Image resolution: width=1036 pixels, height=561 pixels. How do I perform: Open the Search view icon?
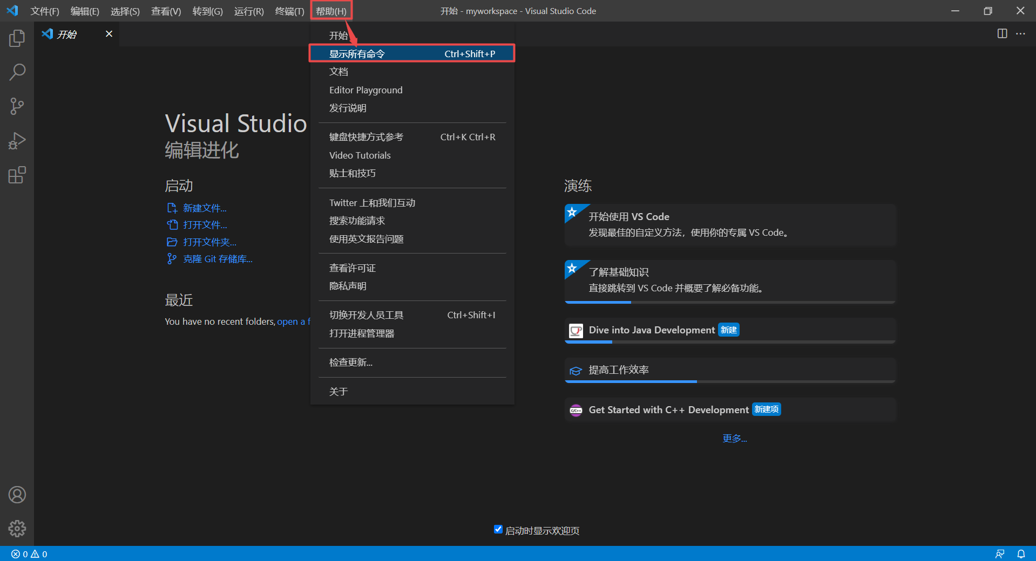pos(17,72)
